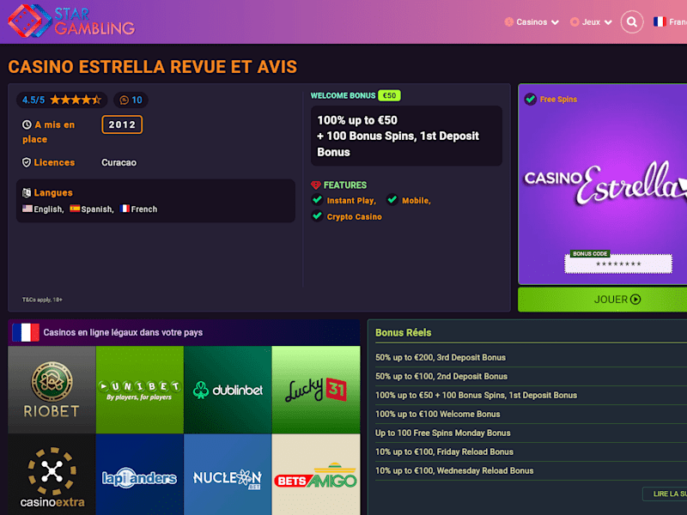687x515 pixels.
Task: Click the Free Spins label on banner
Action: pyautogui.click(x=558, y=100)
